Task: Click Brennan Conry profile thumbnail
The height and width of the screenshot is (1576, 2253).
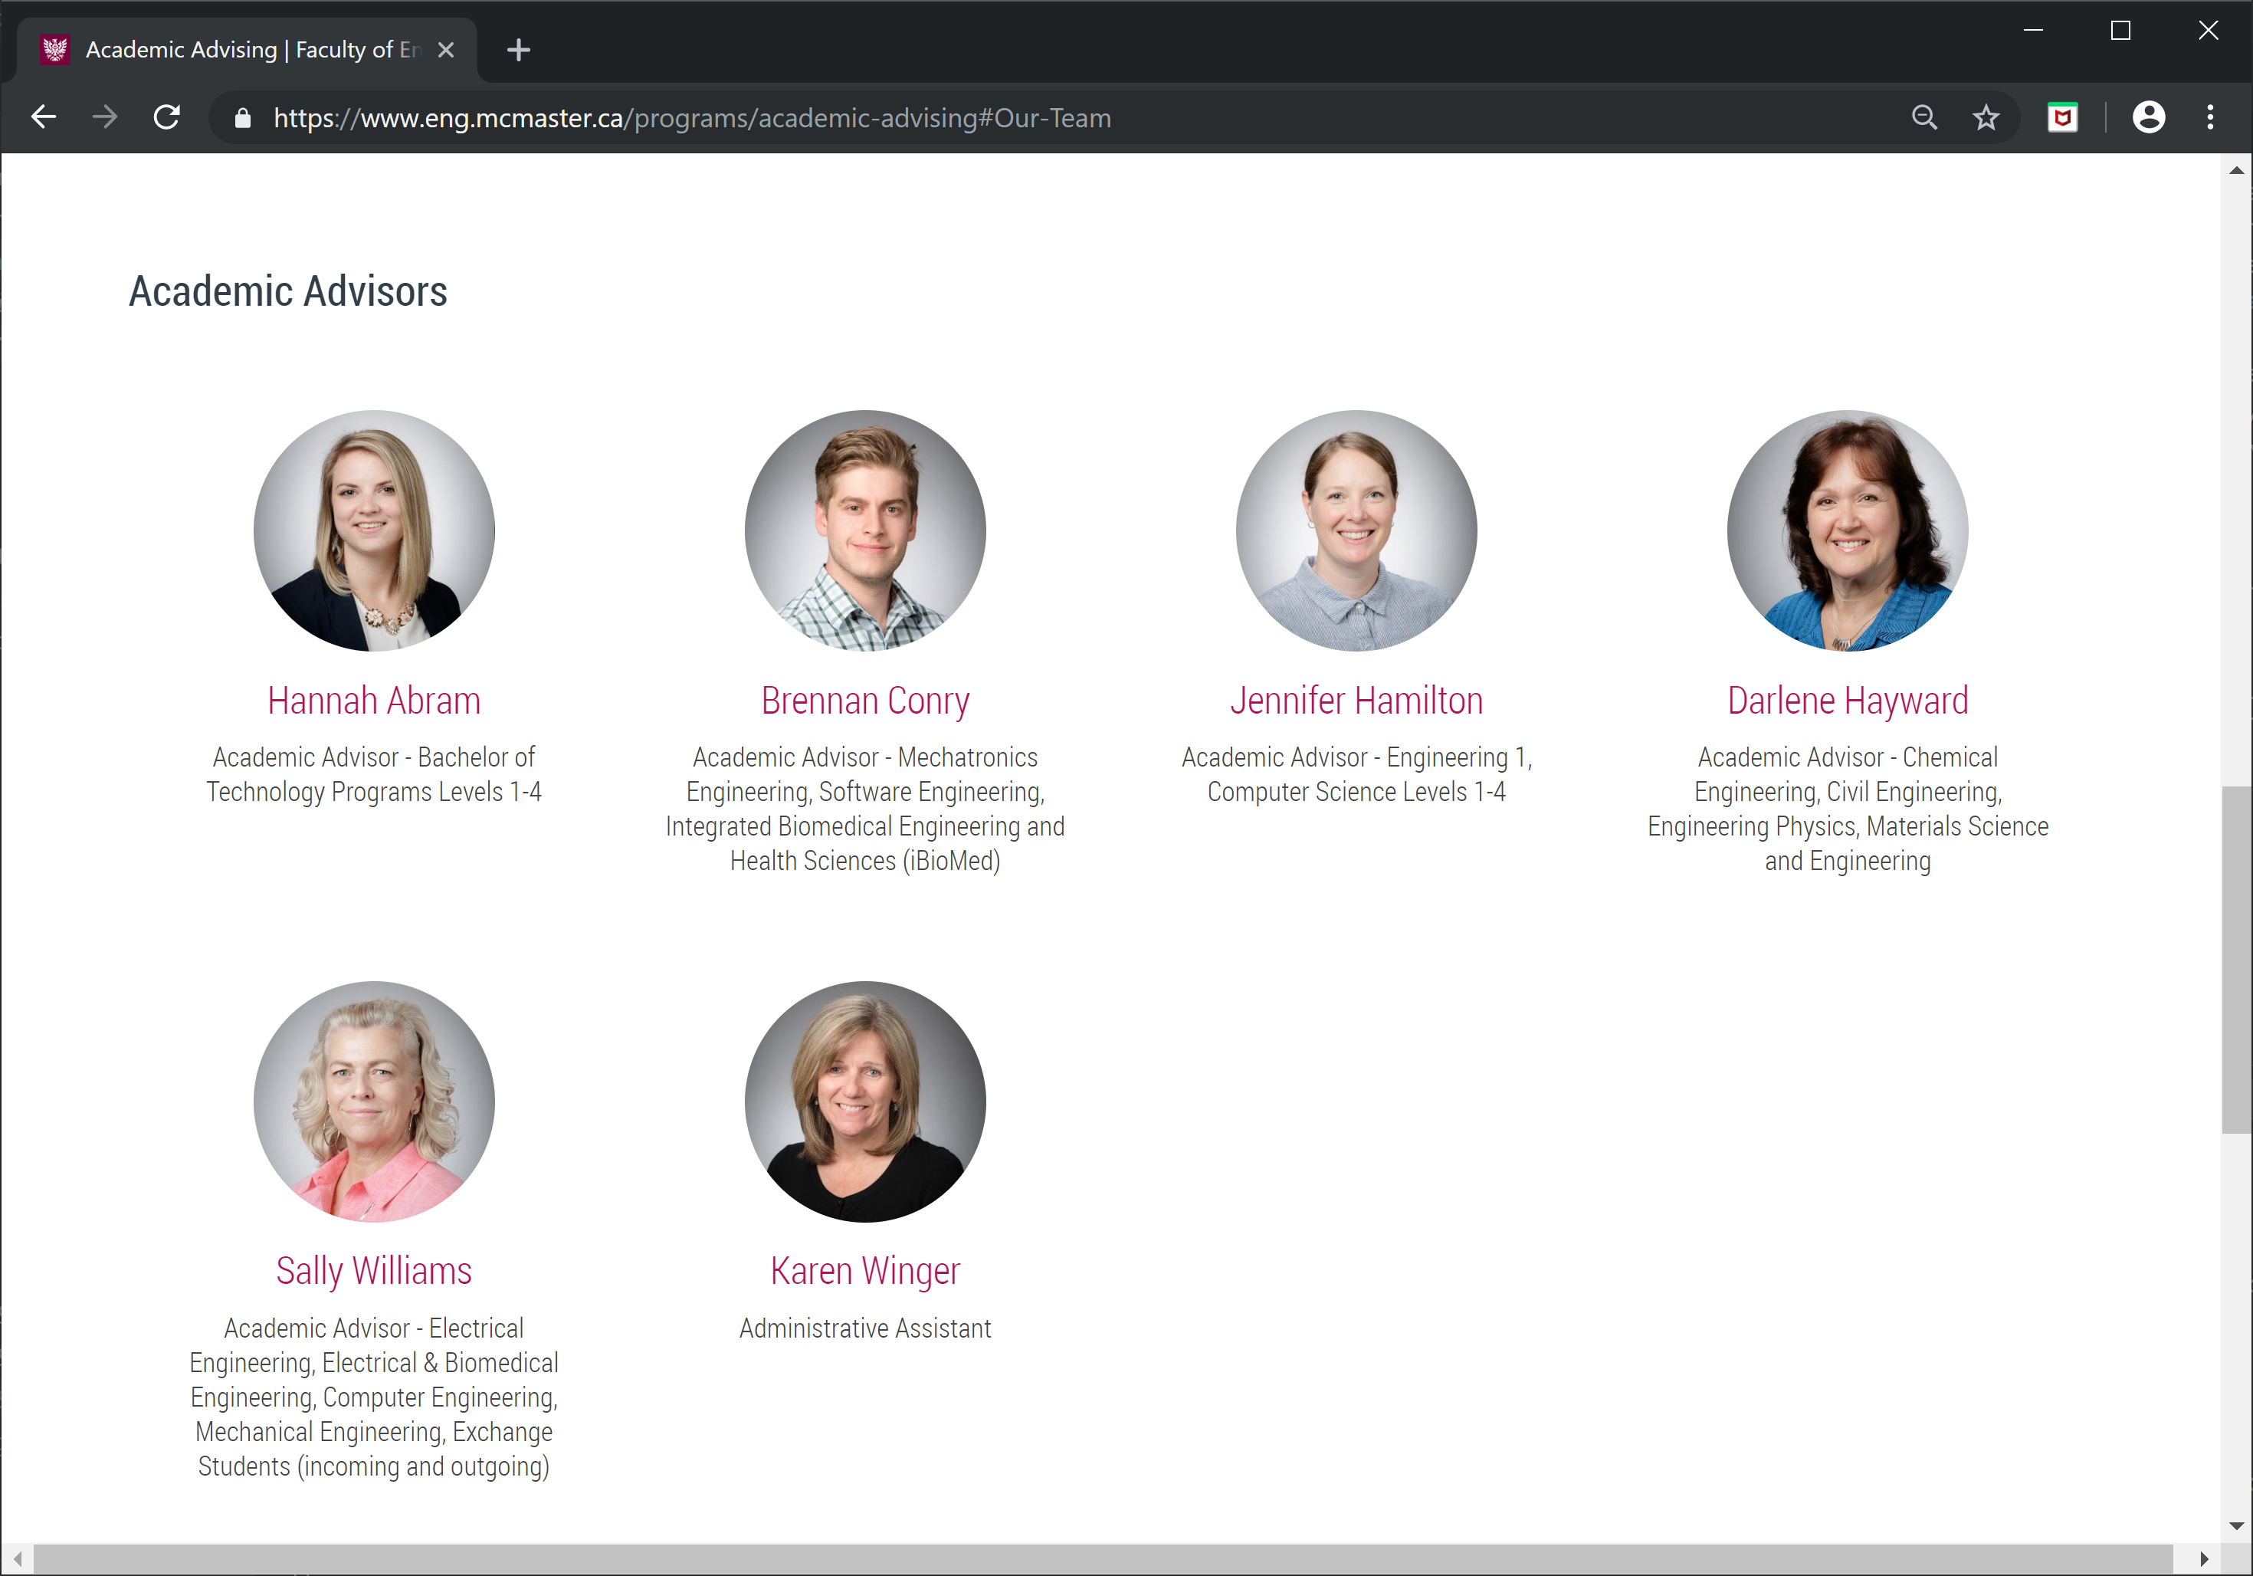Action: coord(864,531)
